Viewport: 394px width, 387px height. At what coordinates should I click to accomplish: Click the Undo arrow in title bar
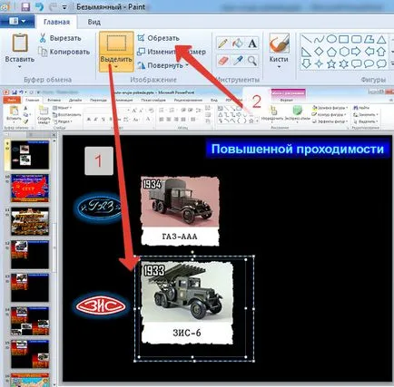click(x=40, y=6)
